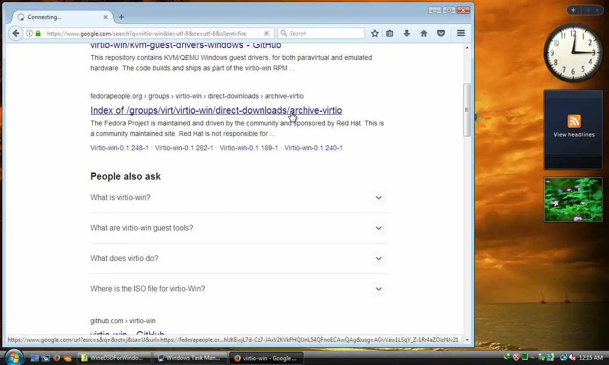Switch to Windows Task Manager taskbar item

click(x=190, y=358)
